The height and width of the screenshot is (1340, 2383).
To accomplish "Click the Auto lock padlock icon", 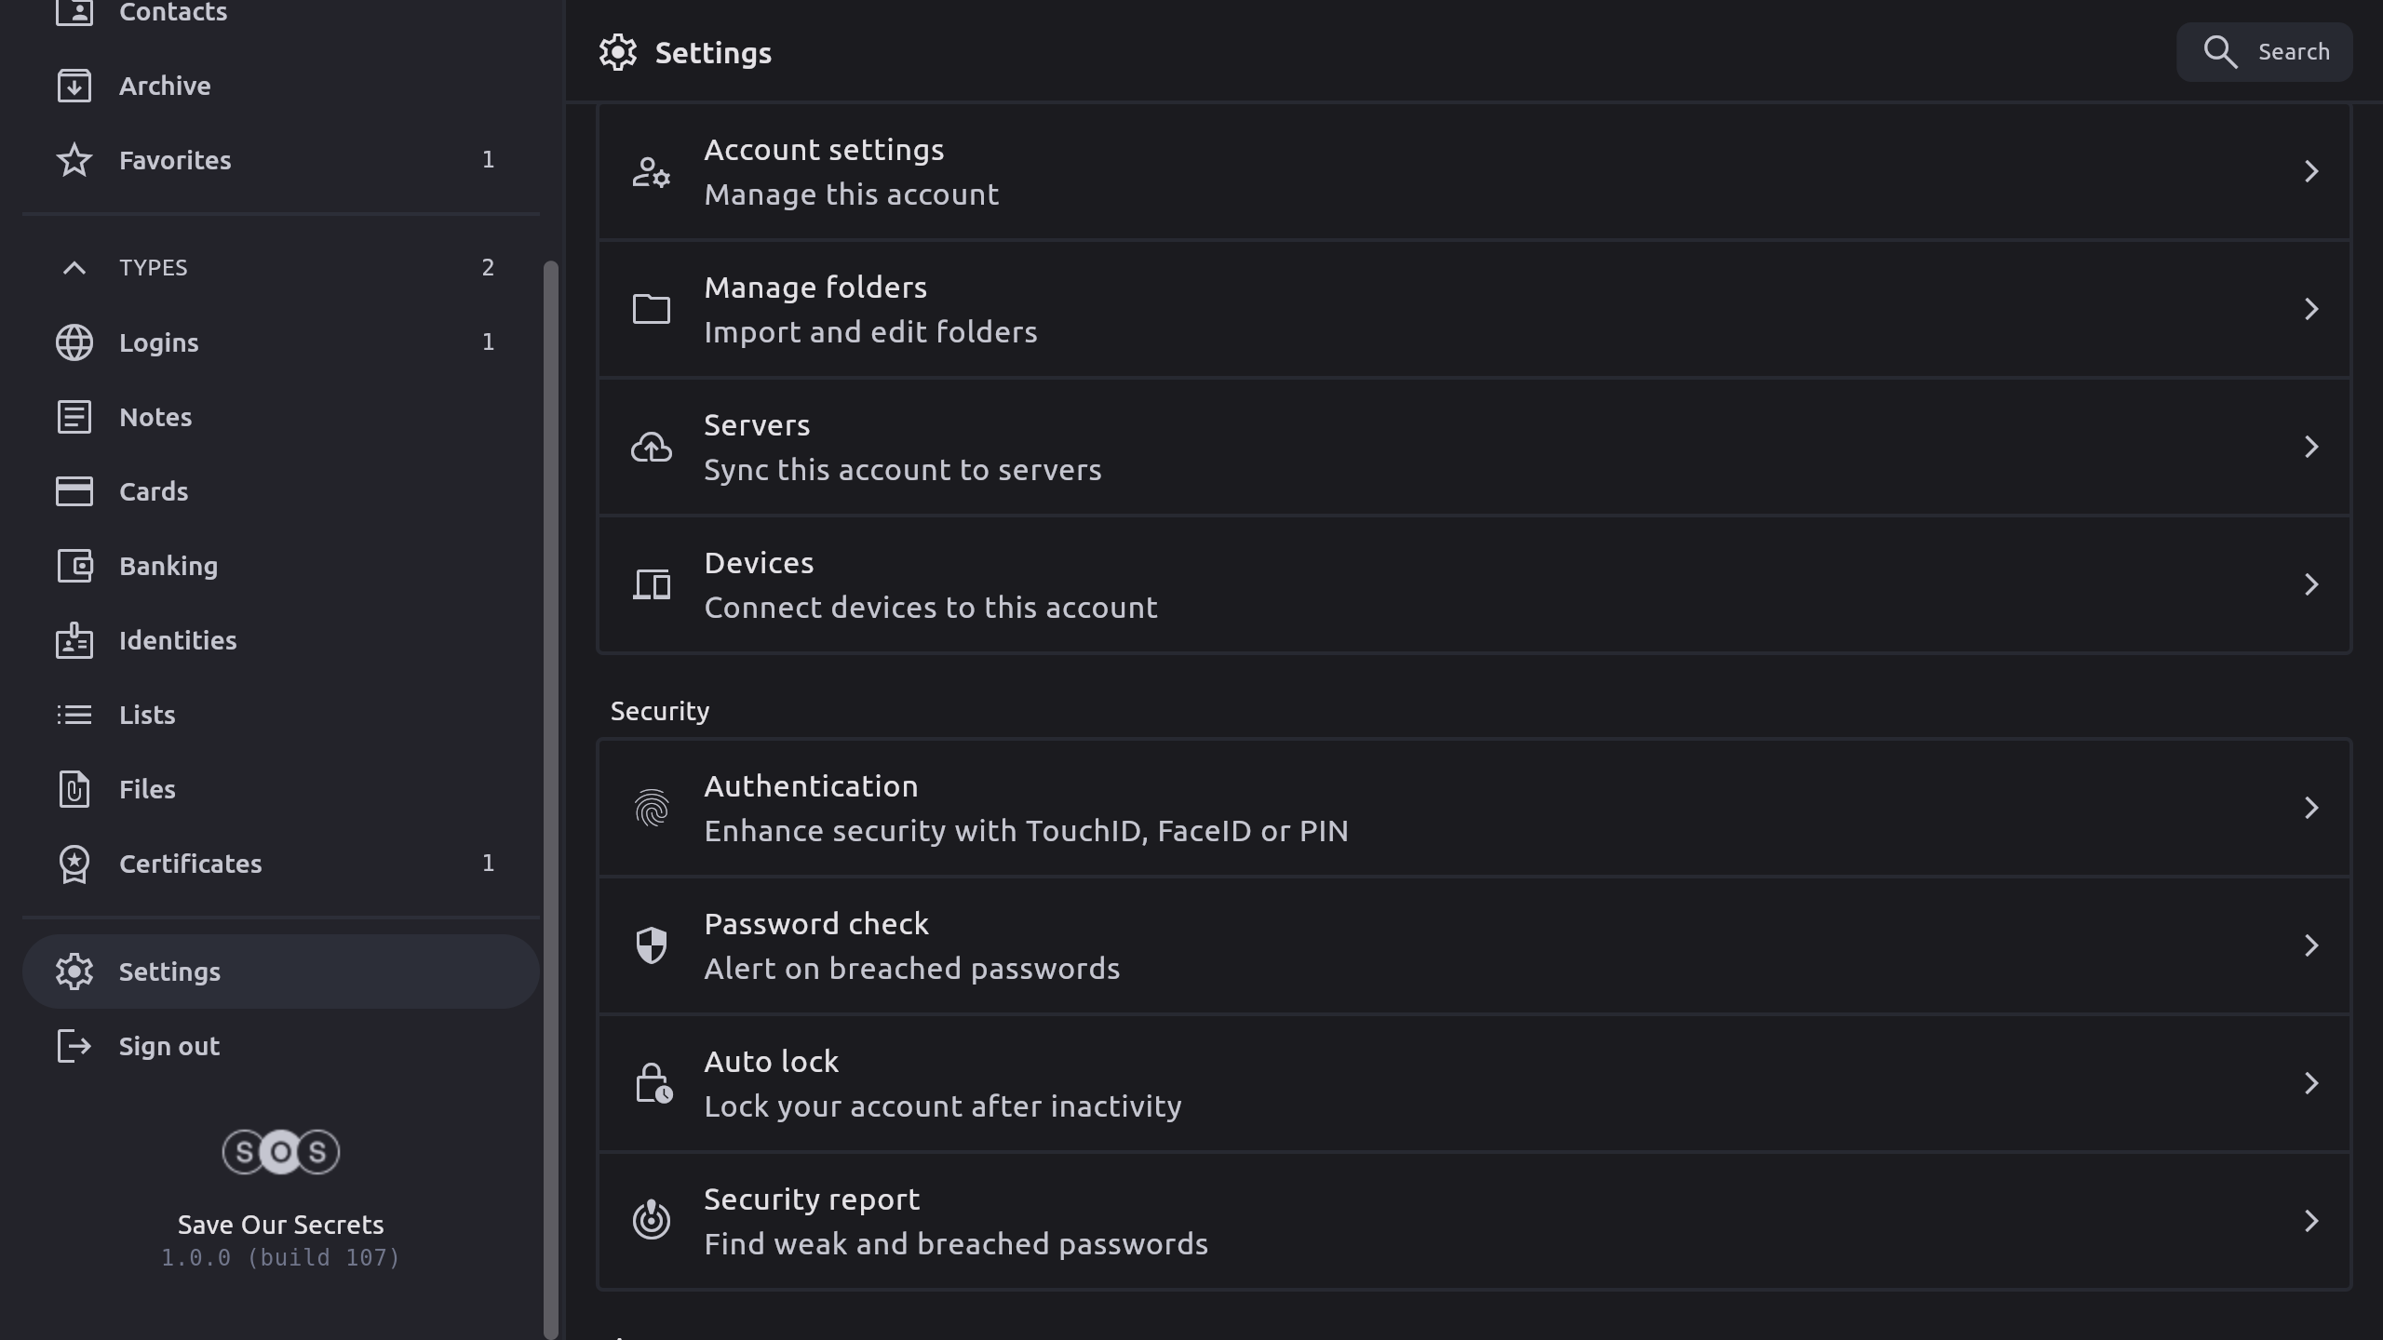I will (x=652, y=1083).
